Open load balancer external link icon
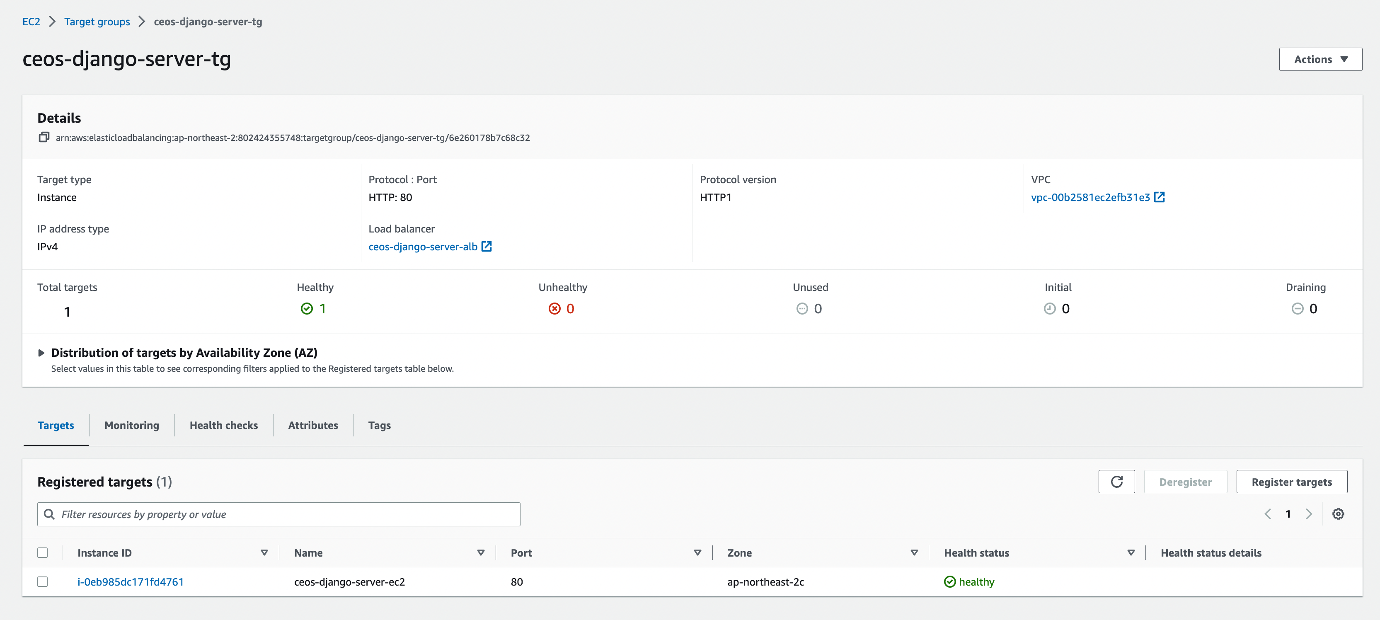The image size is (1380, 620). point(487,247)
